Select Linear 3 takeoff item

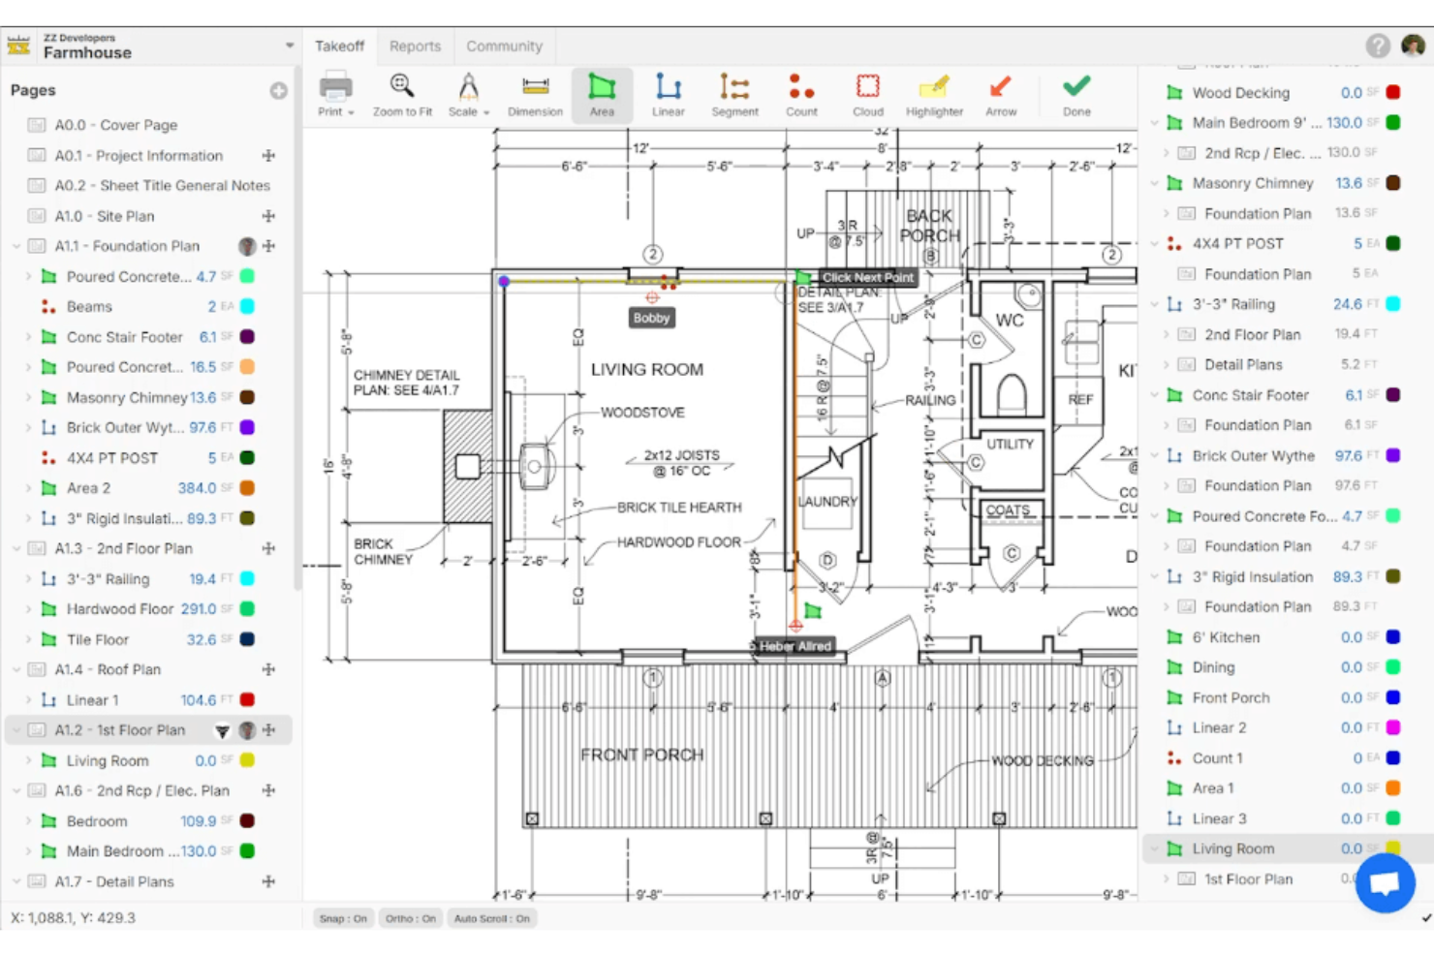coord(1219,818)
